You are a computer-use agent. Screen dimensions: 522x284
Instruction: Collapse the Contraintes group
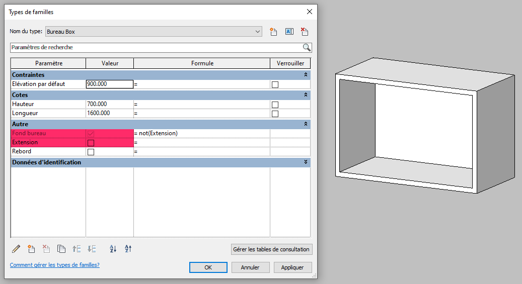point(306,74)
